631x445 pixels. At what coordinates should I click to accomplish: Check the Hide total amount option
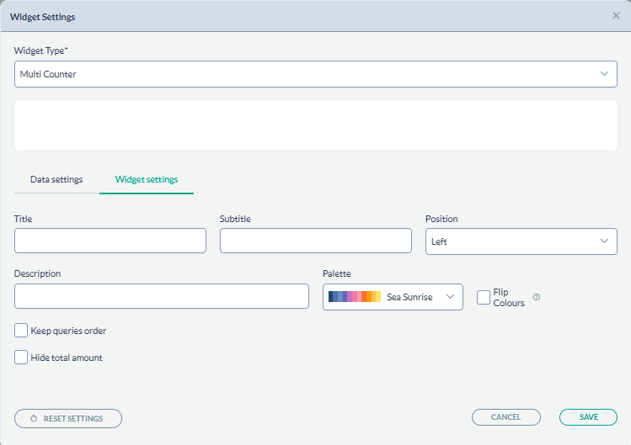coord(21,358)
